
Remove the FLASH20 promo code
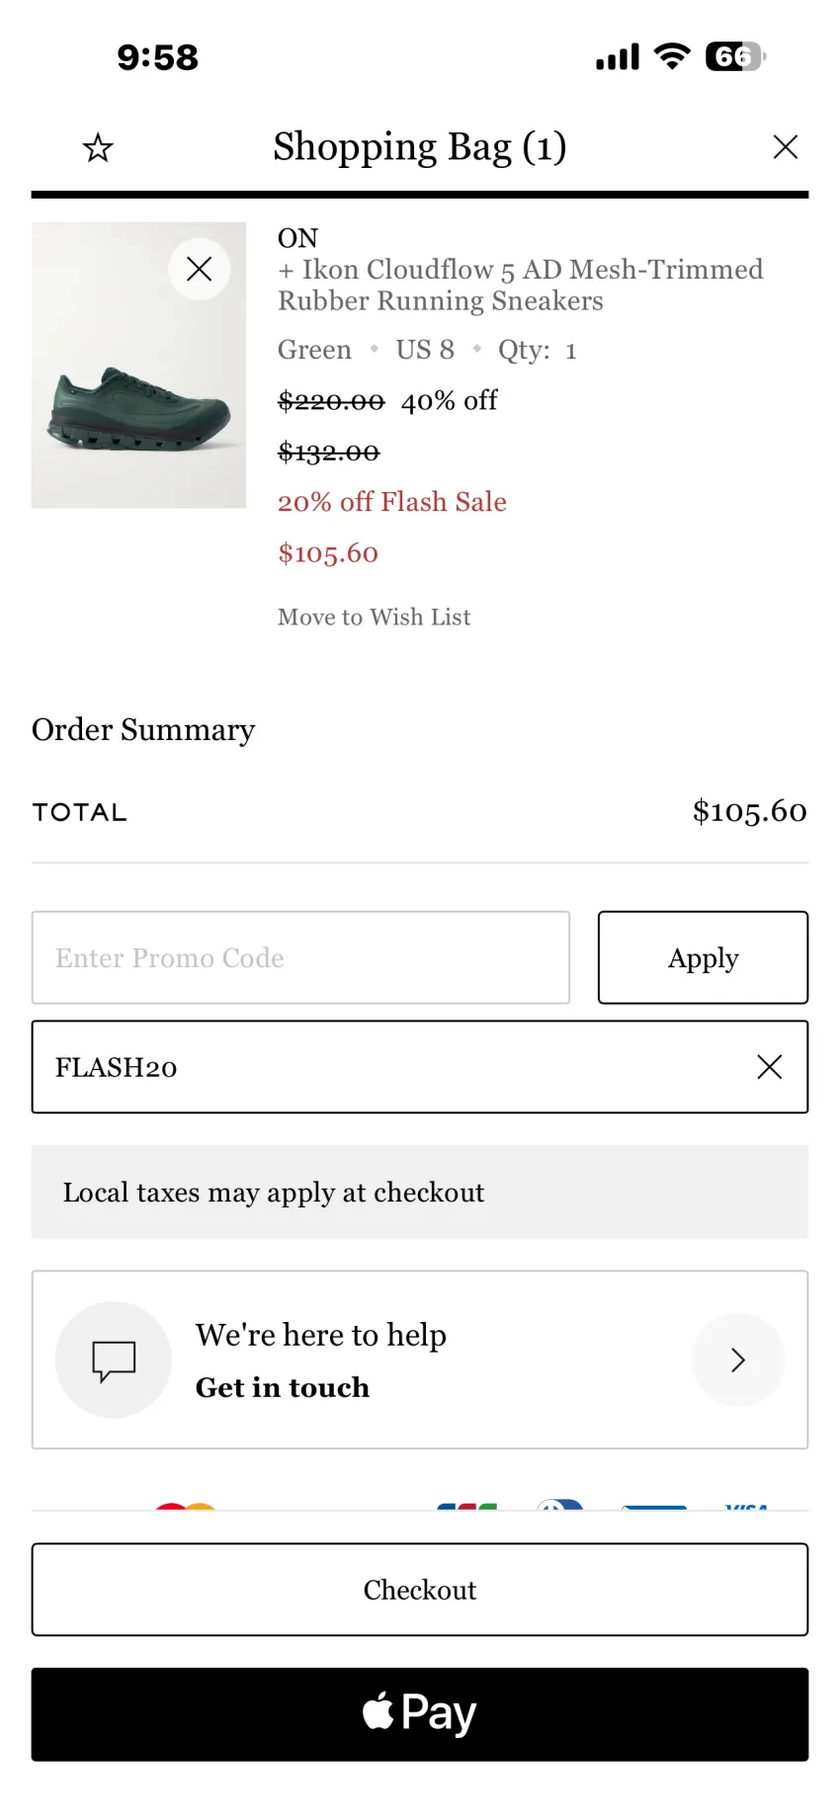(770, 1067)
